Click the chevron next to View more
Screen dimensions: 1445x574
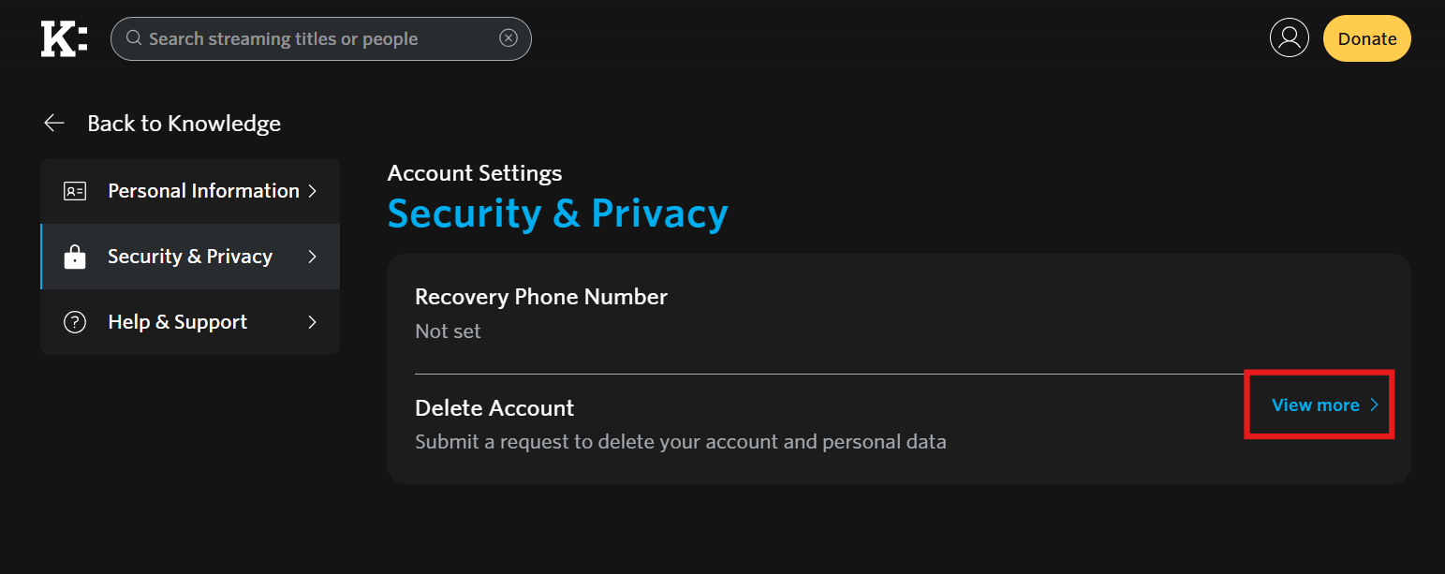(x=1375, y=405)
